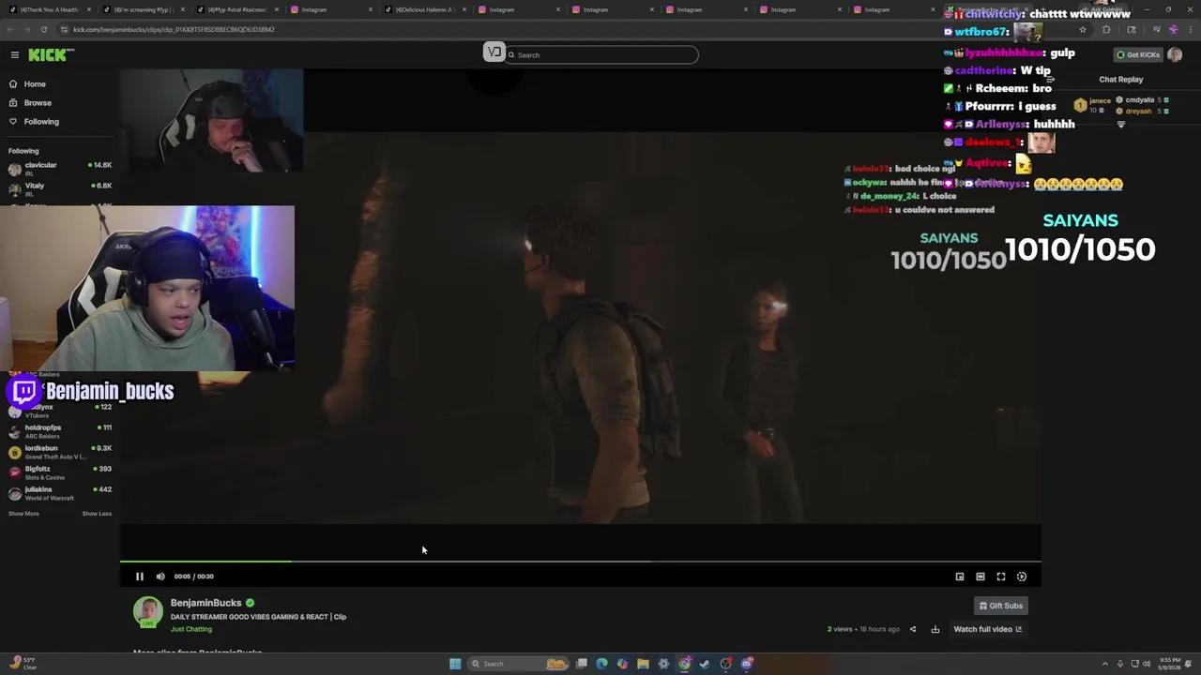Screen dimensions: 1201x675
Task: Open Chrome from taskbar
Action: click(684, 664)
